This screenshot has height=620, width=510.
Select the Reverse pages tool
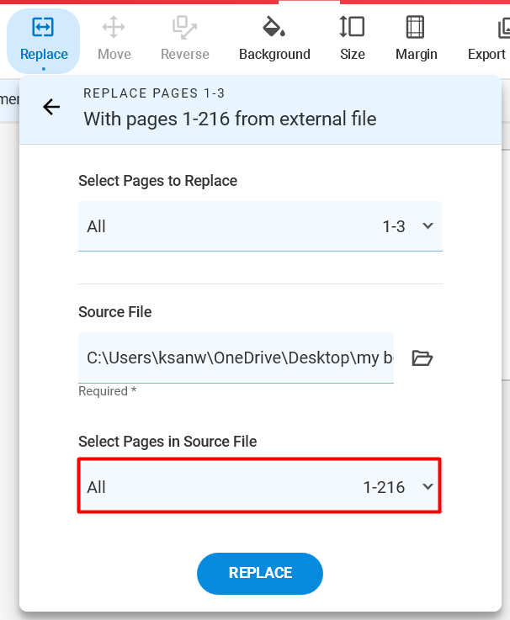coord(185,40)
